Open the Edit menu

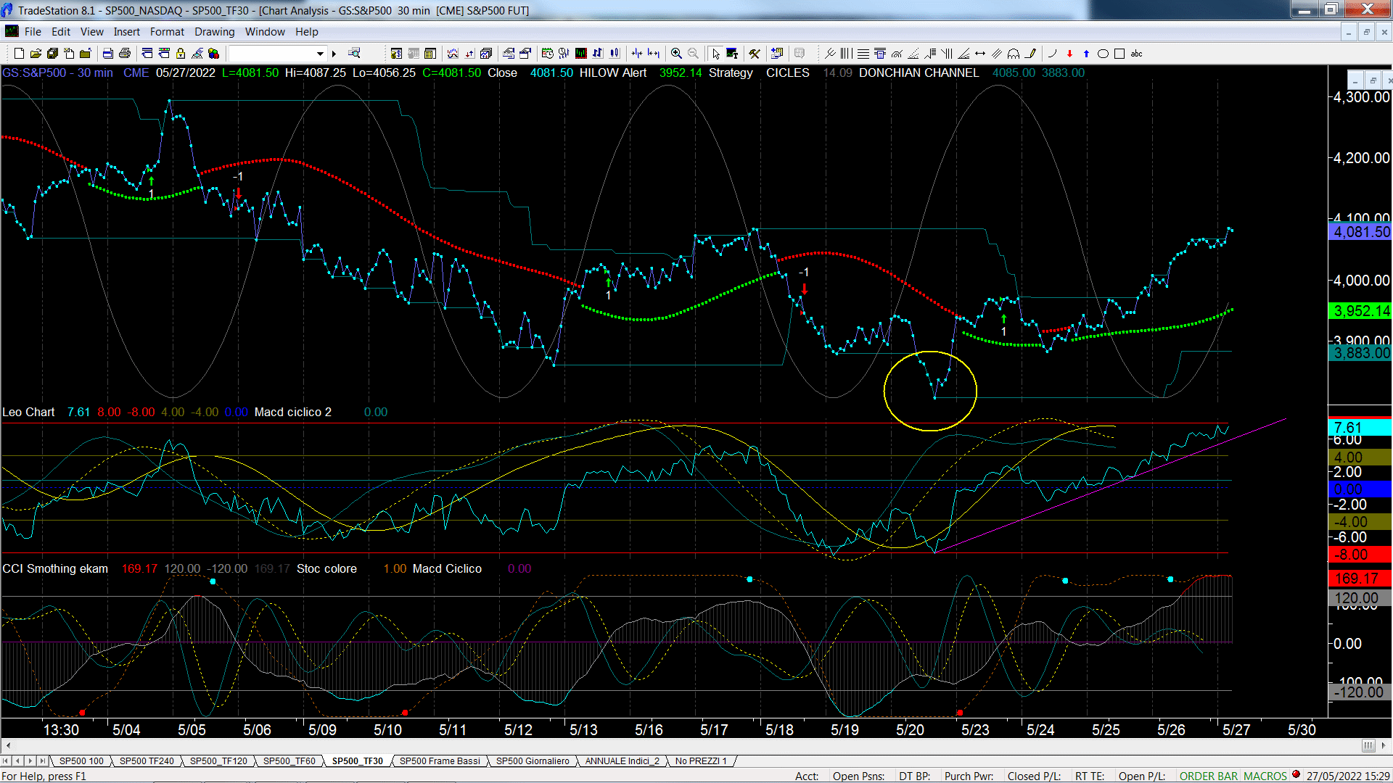(61, 31)
